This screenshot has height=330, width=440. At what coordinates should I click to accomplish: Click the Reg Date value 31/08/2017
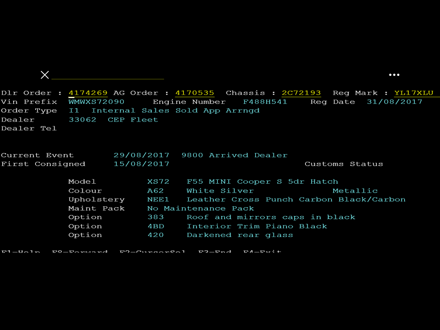(x=394, y=102)
